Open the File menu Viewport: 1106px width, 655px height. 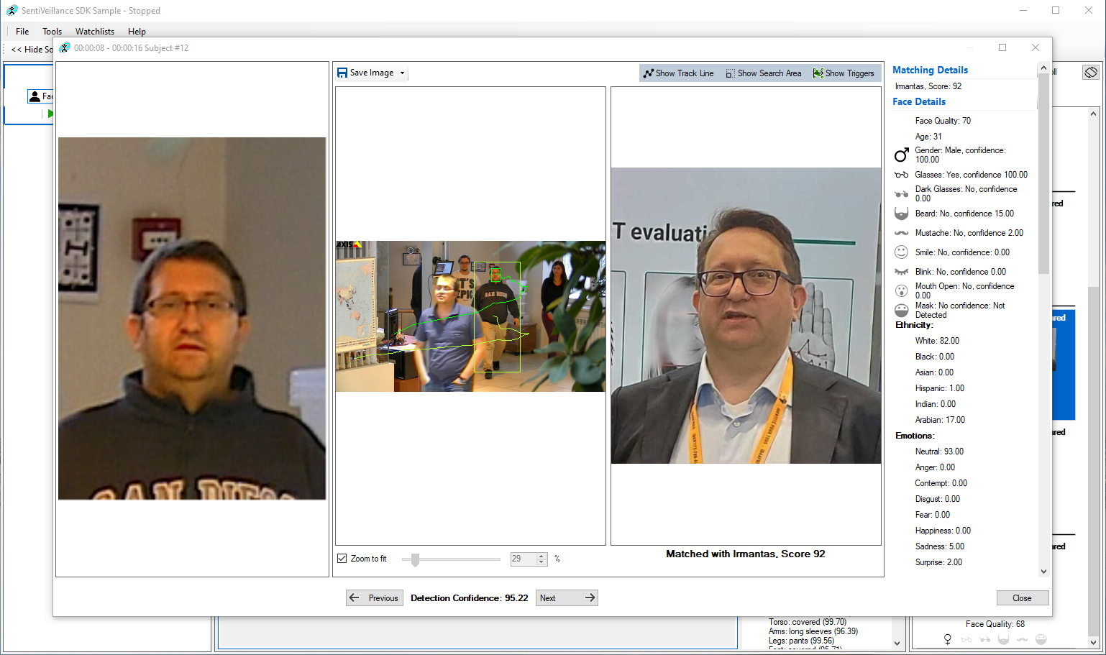[x=22, y=32]
